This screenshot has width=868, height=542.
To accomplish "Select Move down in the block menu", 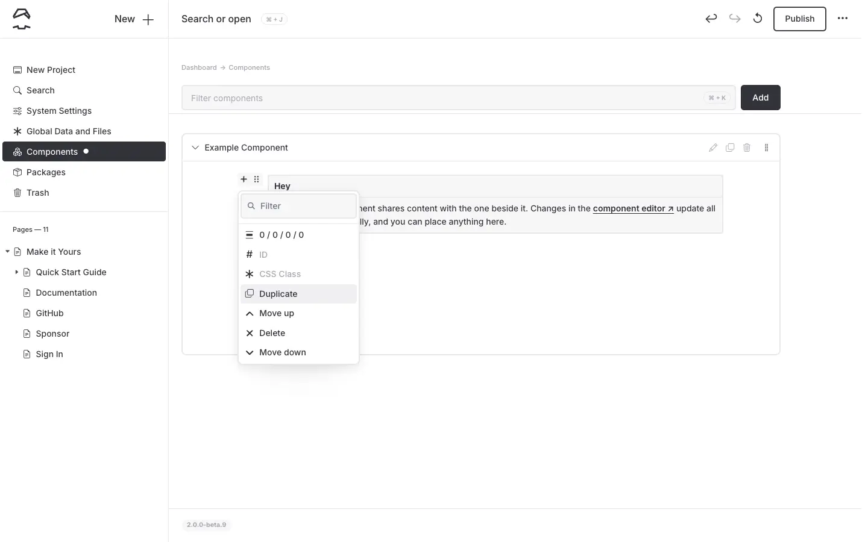I will pyautogui.click(x=282, y=352).
